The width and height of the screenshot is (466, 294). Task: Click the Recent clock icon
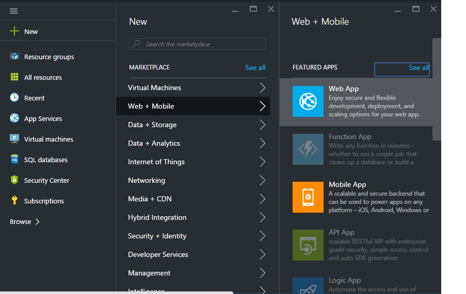coord(14,97)
